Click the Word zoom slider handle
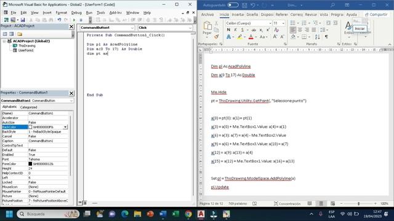Viewport: 394px width, 221px height. pos(358,203)
